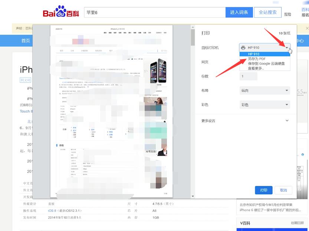The width and height of the screenshot is (309, 231).
Task: Click the 4.7/5.5（英寸） size value
Action: pos(163,204)
